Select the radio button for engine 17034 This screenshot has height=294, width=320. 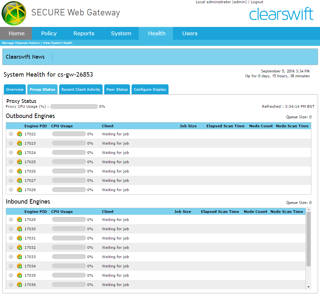(11, 266)
